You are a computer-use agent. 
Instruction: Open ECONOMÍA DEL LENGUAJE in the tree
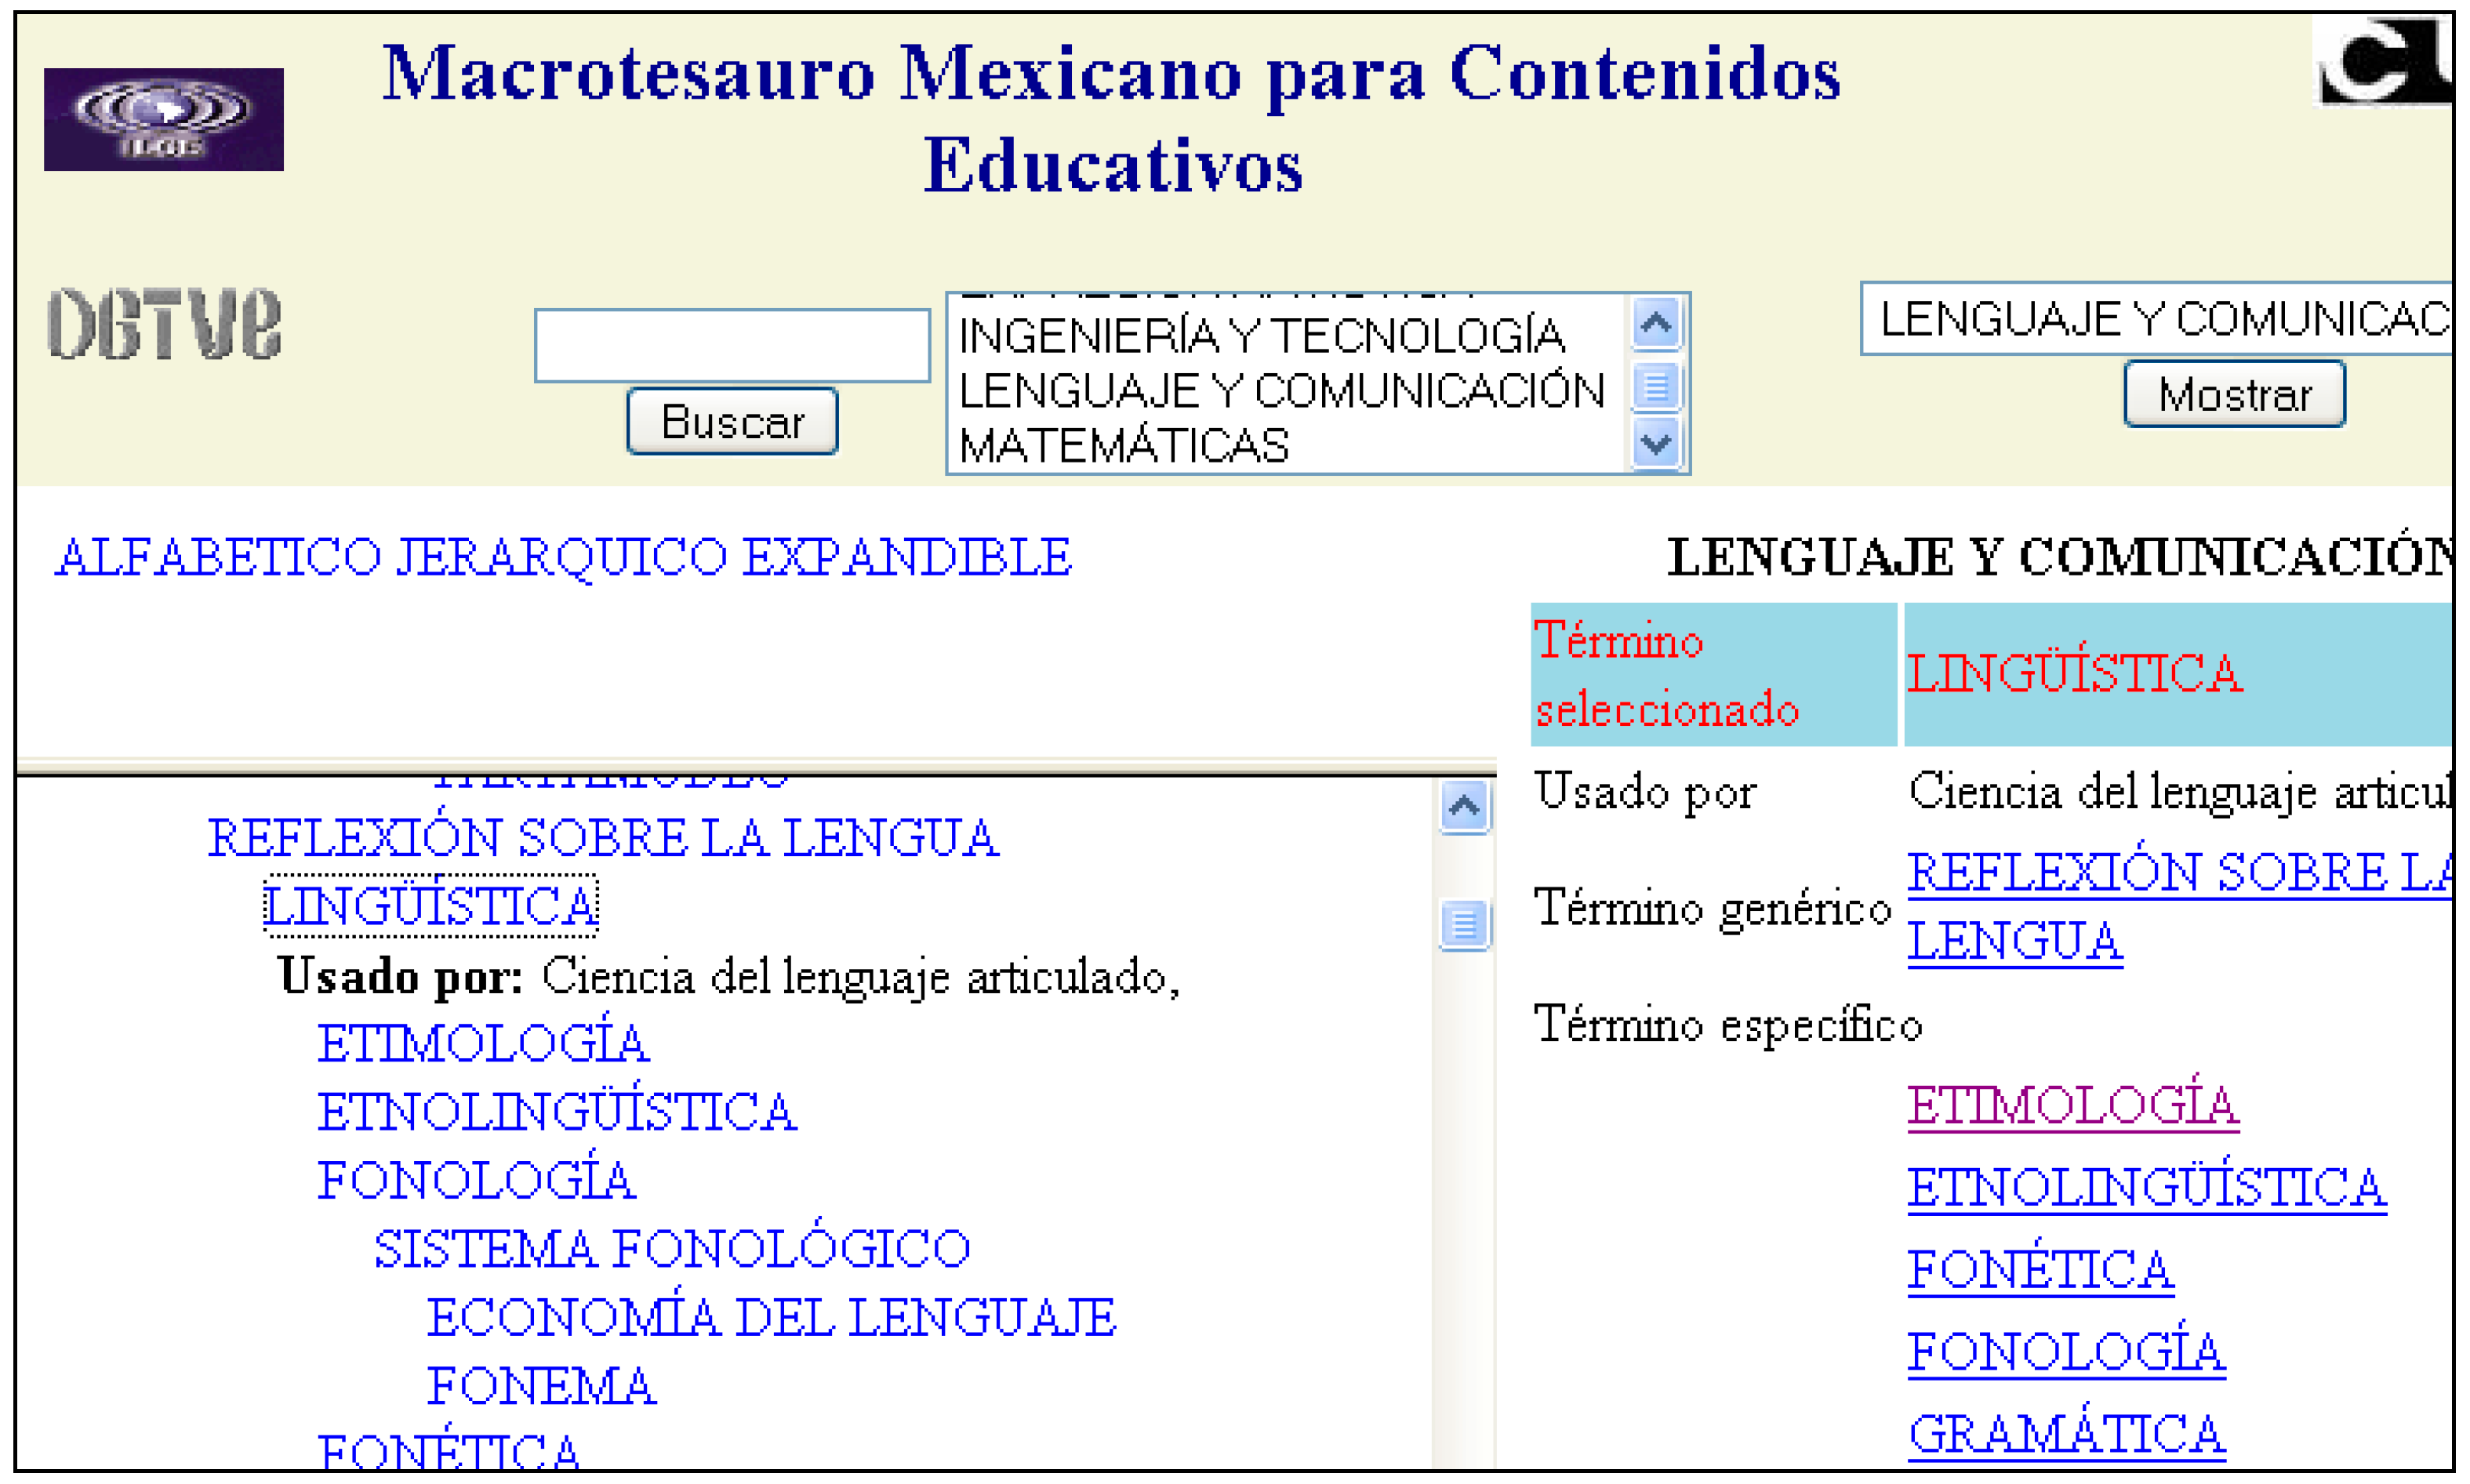click(x=771, y=1317)
